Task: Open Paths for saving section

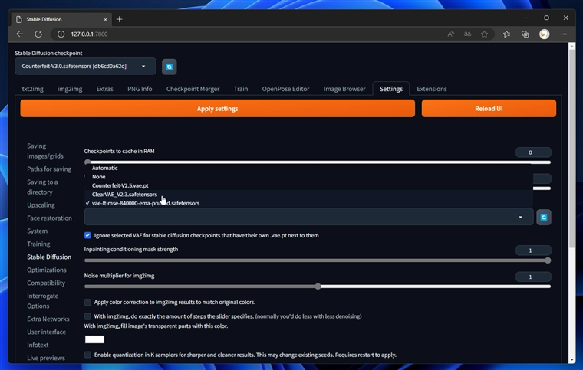Action: point(49,169)
